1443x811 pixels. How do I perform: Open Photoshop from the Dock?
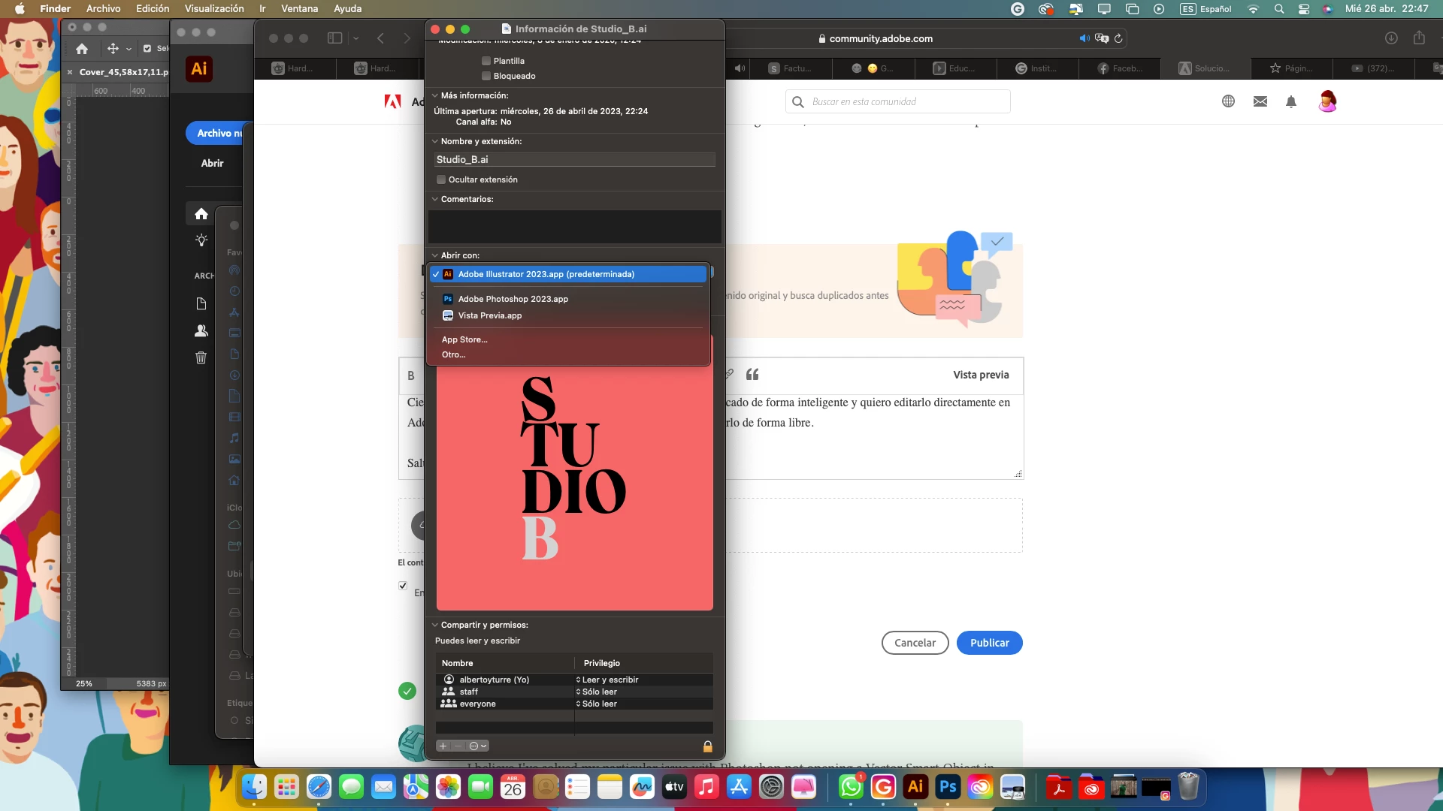(948, 786)
